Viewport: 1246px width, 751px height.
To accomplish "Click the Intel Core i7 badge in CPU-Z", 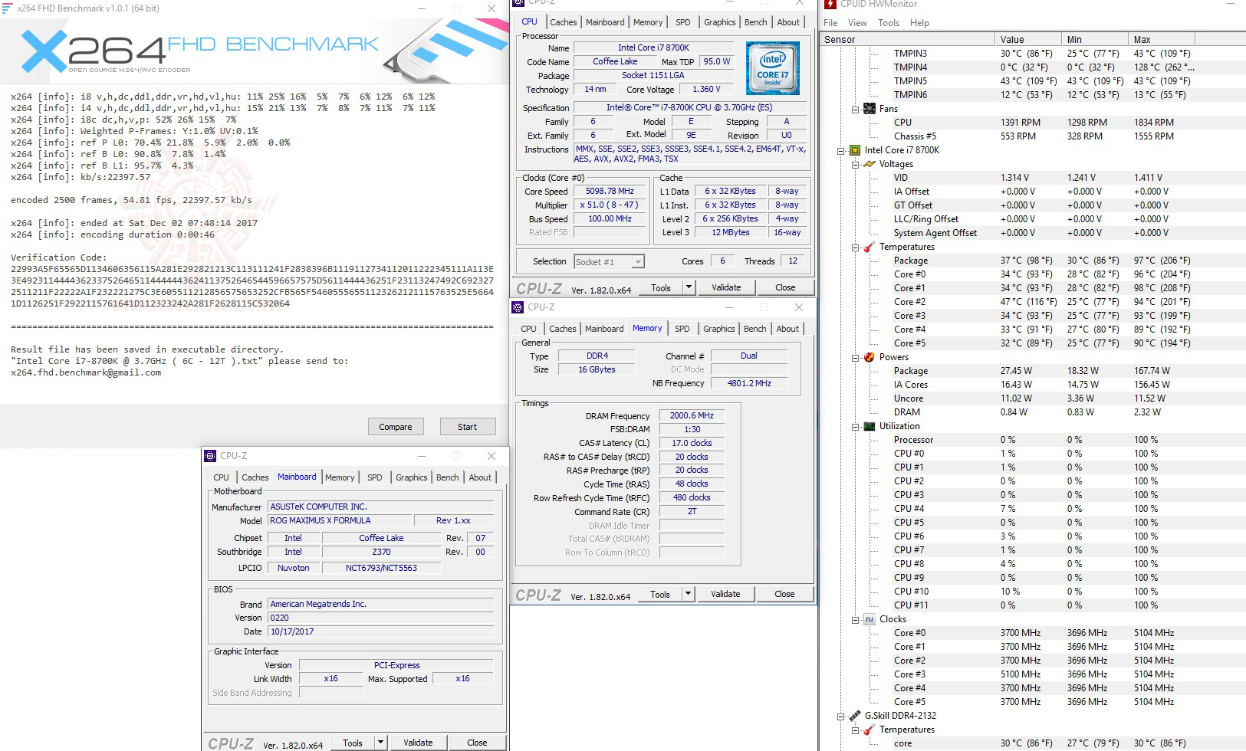I will pos(773,67).
